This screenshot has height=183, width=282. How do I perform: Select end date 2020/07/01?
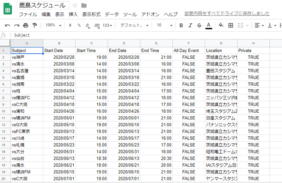(x=124, y=179)
